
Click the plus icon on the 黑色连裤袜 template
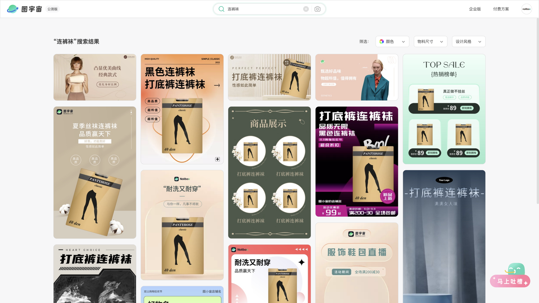pos(217,159)
